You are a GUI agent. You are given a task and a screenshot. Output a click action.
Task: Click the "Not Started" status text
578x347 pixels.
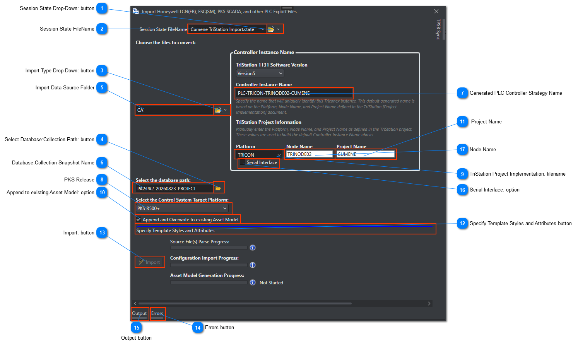tap(271, 283)
